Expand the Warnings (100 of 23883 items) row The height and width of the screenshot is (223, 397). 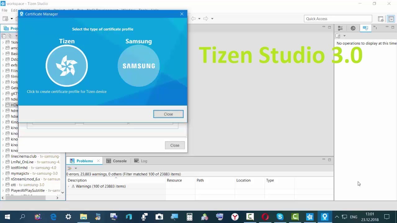coord(69,186)
